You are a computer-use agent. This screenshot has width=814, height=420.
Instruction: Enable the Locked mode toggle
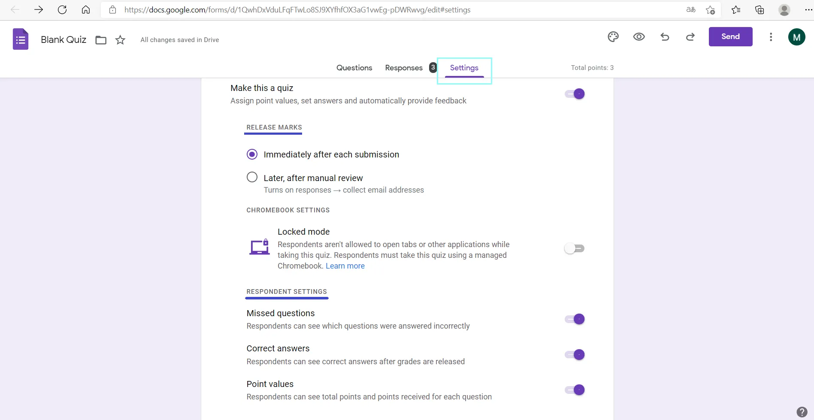point(575,248)
